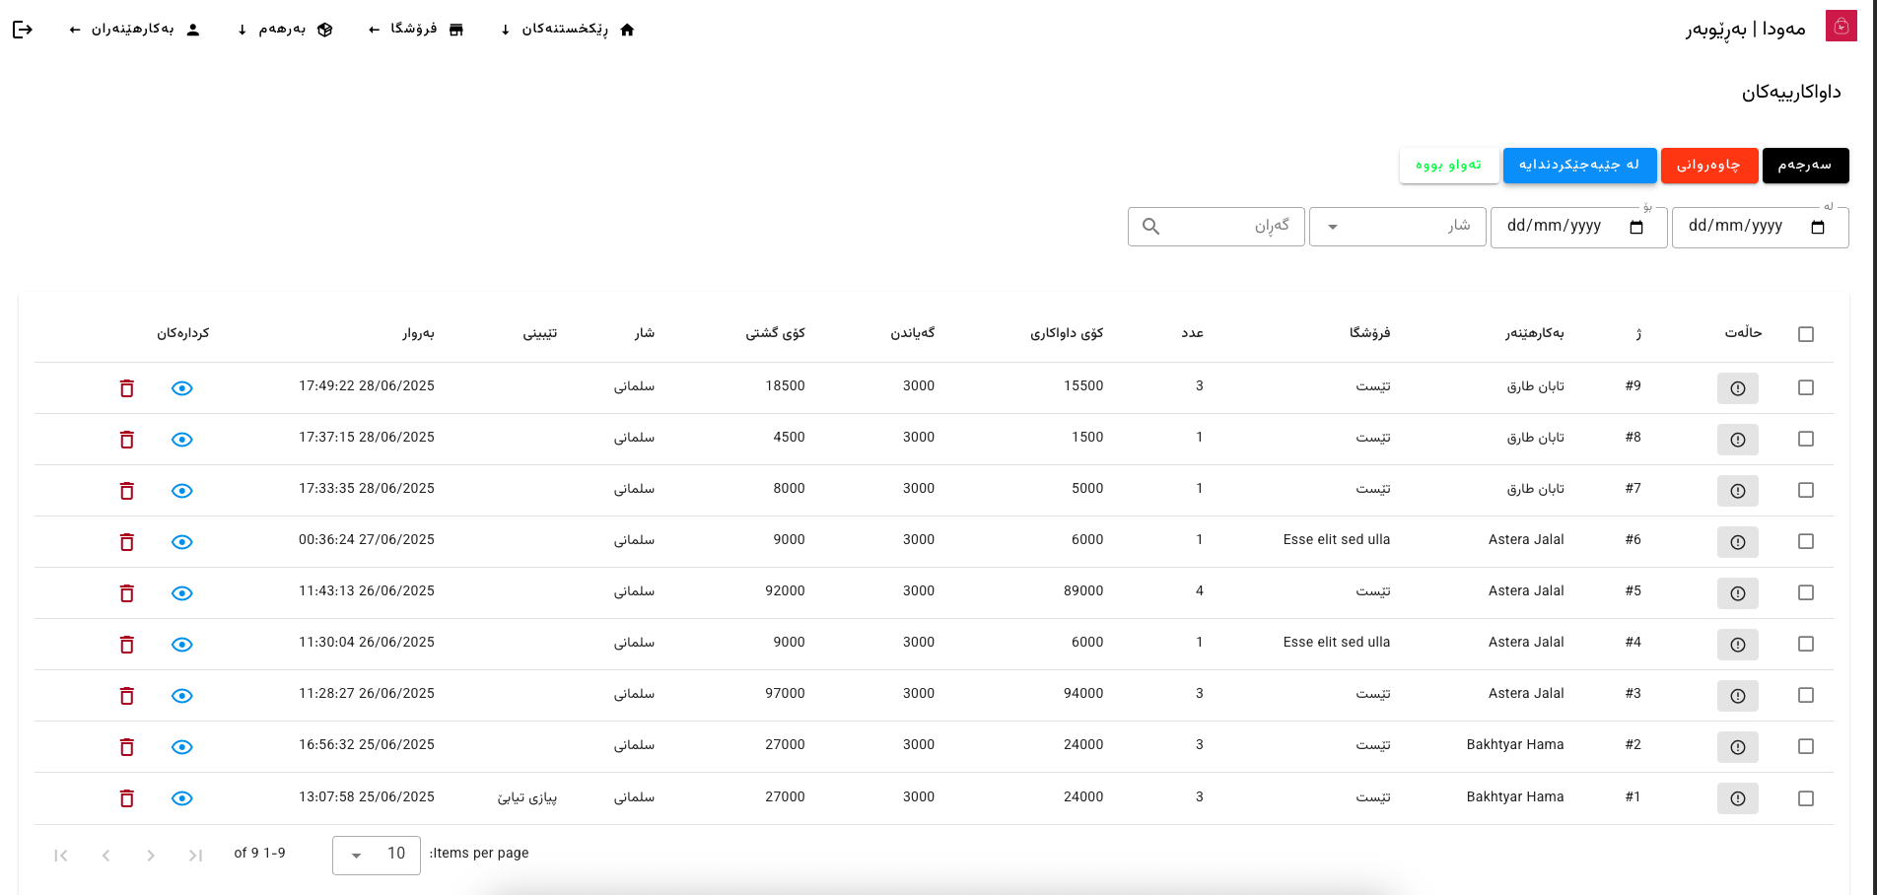This screenshot has height=895, width=1877.
Task: Delete order #9 using the trash icon
Action: pyautogui.click(x=126, y=387)
